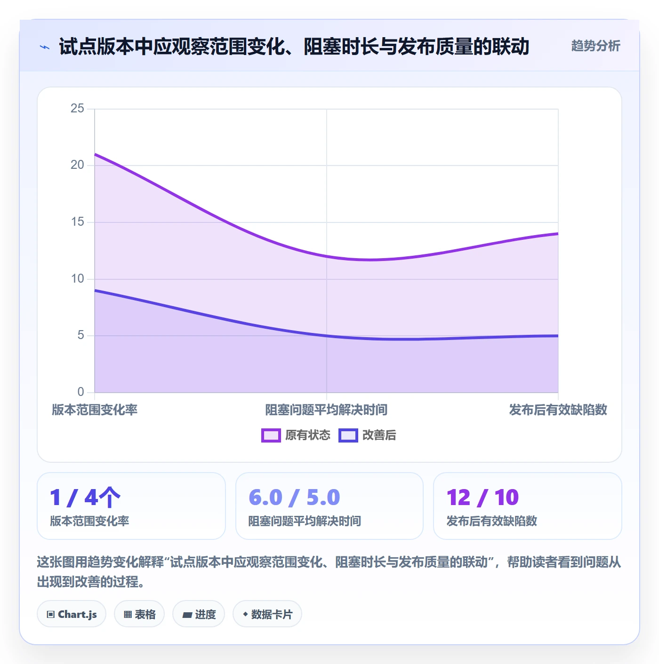Click the bar icon in the 进度 chip
This screenshot has height=664, width=659.
pyautogui.click(x=187, y=615)
